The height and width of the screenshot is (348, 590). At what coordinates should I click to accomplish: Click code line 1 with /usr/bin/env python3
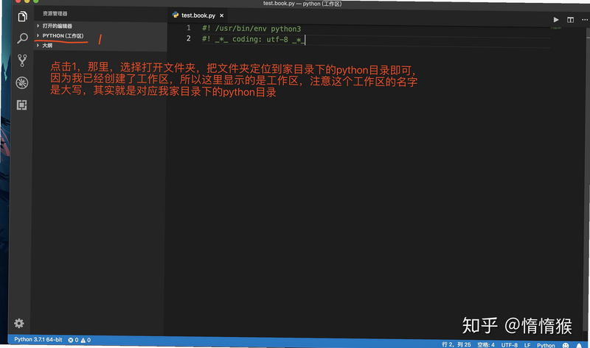click(x=251, y=29)
